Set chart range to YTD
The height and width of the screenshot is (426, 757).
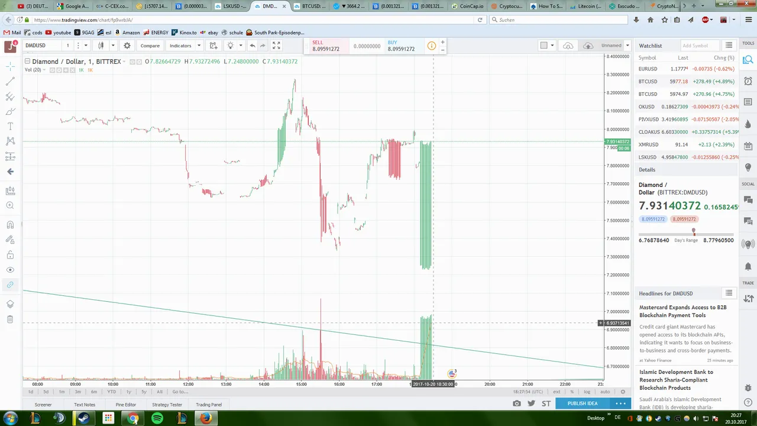(x=111, y=392)
